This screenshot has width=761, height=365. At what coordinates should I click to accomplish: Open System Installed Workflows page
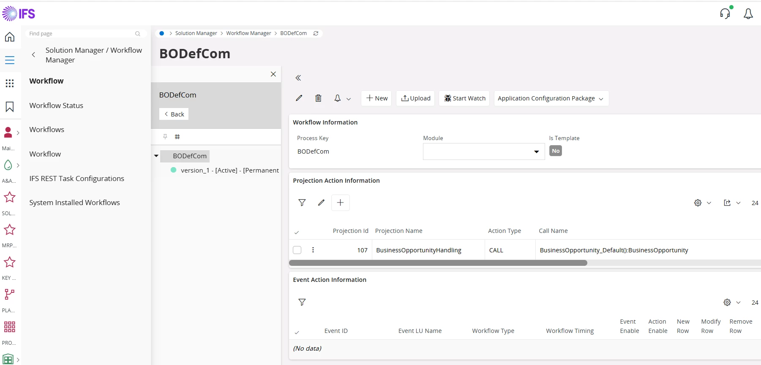tap(74, 203)
